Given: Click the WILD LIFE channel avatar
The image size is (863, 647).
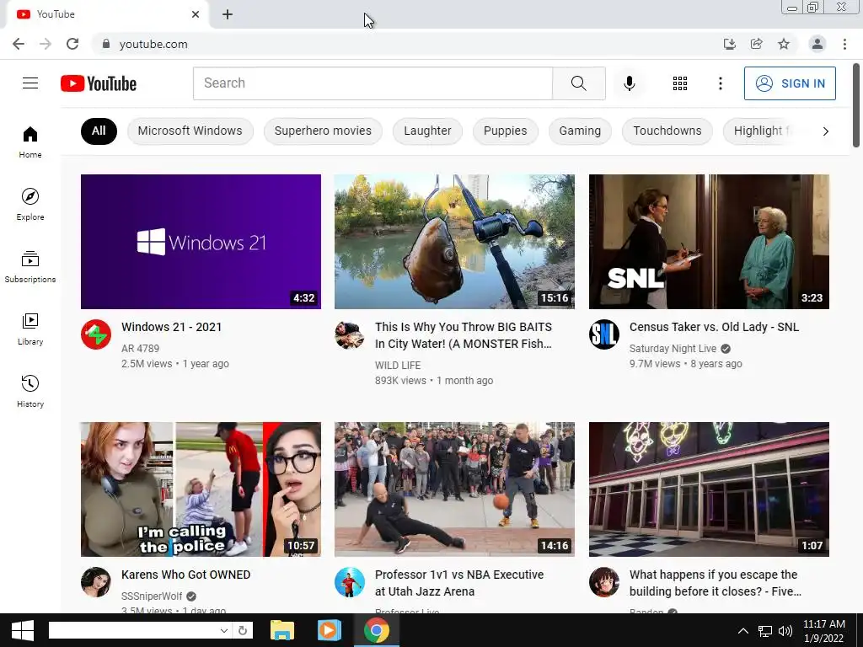Looking at the screenshot, I should 350,334.
